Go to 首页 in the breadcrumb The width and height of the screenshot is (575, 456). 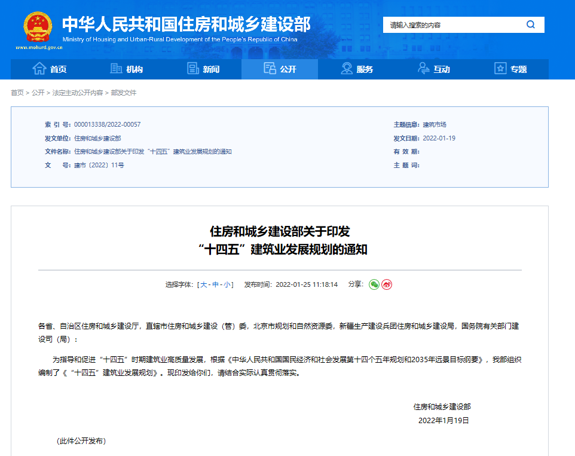[17, 93]
